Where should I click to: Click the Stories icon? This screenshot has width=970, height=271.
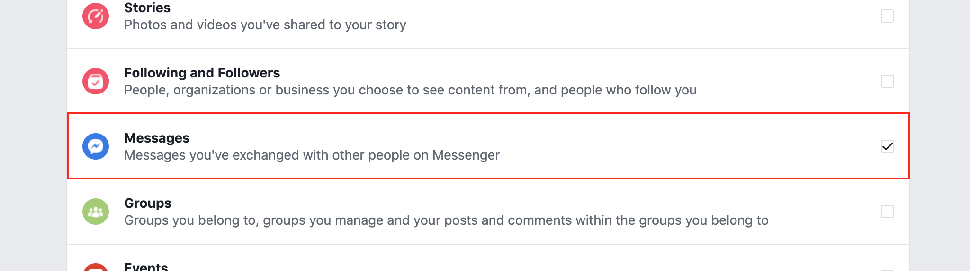click(96, 16)
